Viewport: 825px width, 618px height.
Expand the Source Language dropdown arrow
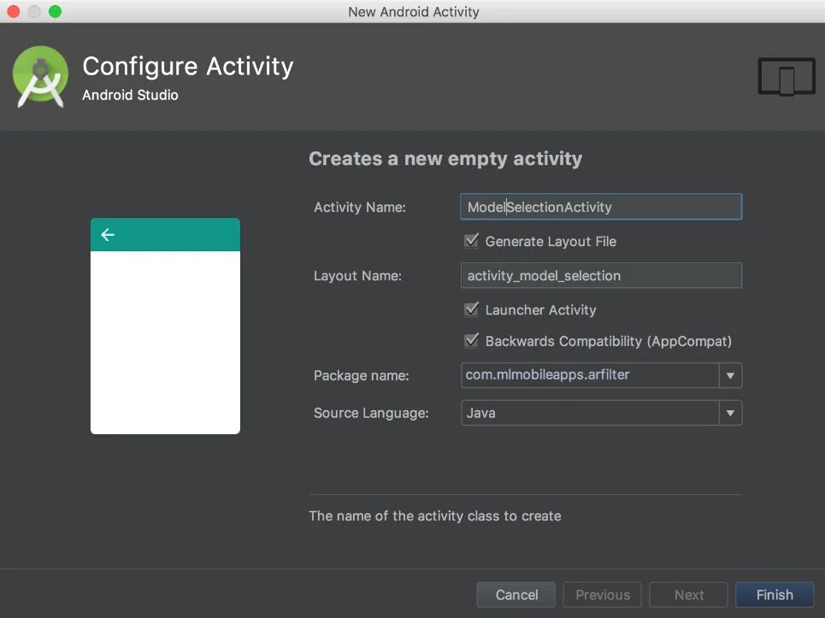[730, 413]
